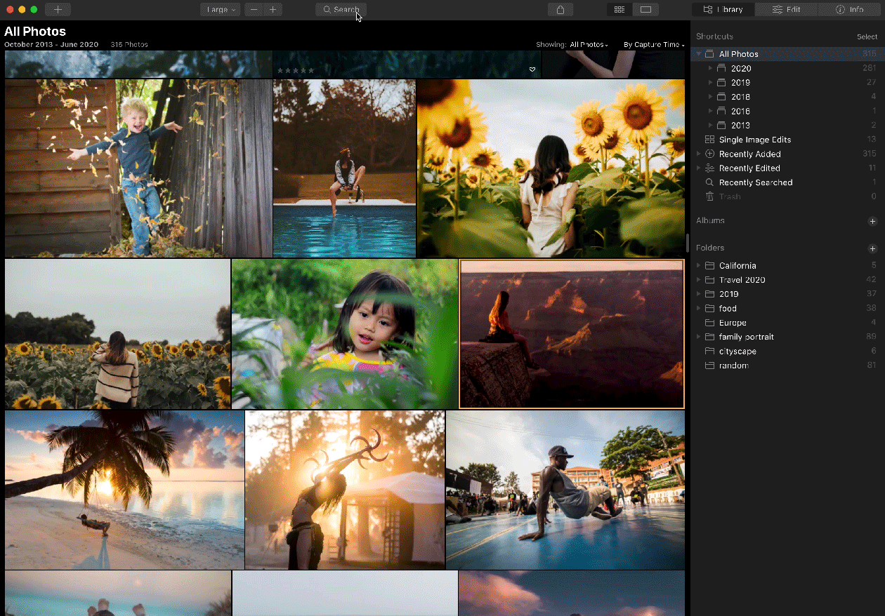This screenshot has width=885, height=616.
Task: Open the By Capture Time sort dropdown
Action: (x=653, y=45)
